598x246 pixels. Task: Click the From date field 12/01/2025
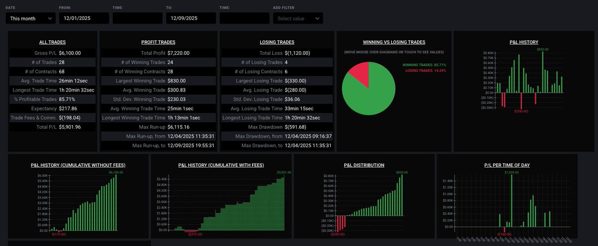point(84,18)
